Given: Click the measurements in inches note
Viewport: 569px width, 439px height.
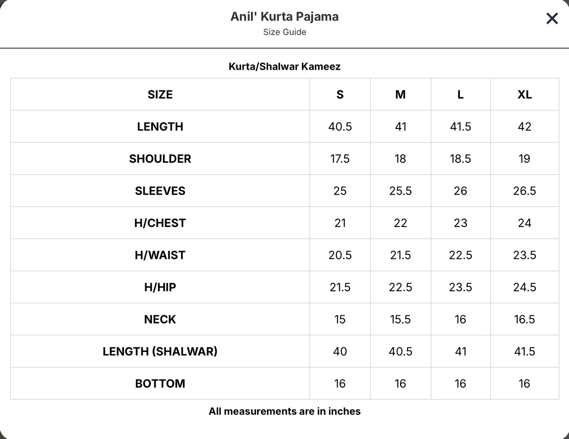Looking at the screenshot, I should (285, 411).
